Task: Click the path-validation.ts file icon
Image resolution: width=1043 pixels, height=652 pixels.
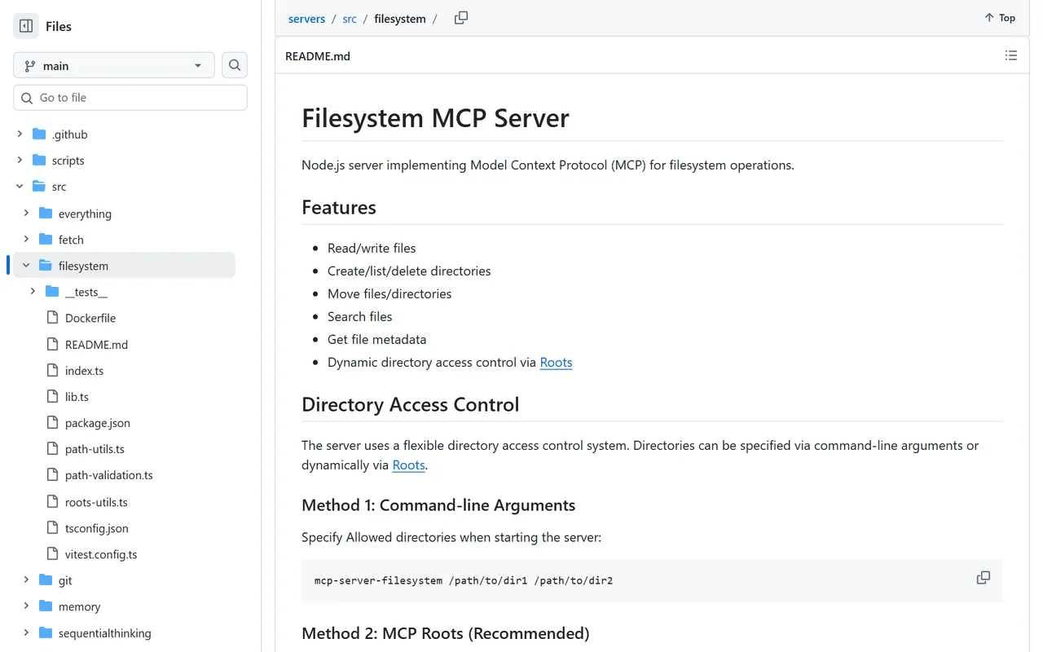Action: [52, 474]
